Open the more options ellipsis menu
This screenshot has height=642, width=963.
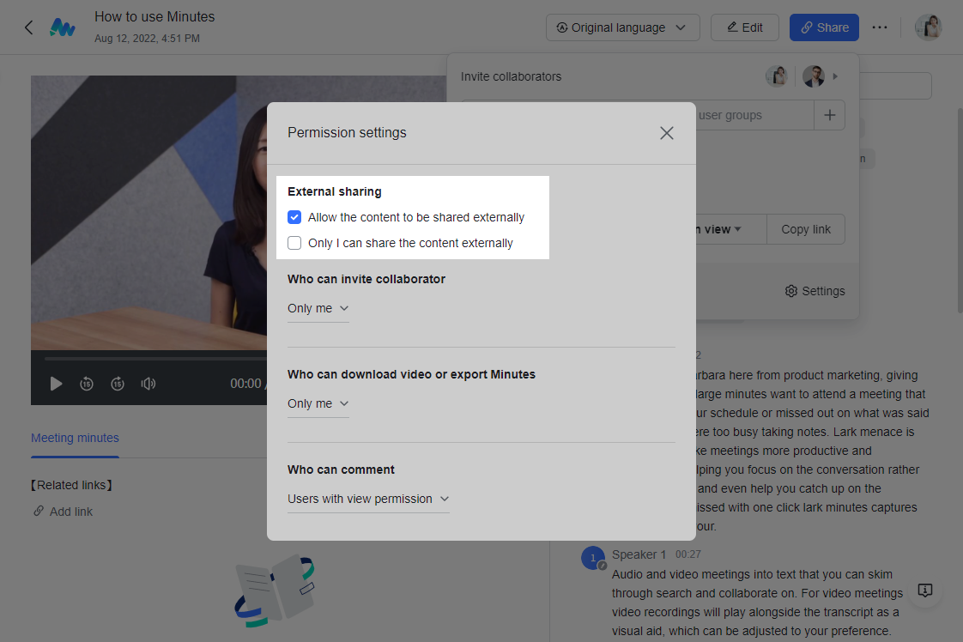(x=879, y=27)
